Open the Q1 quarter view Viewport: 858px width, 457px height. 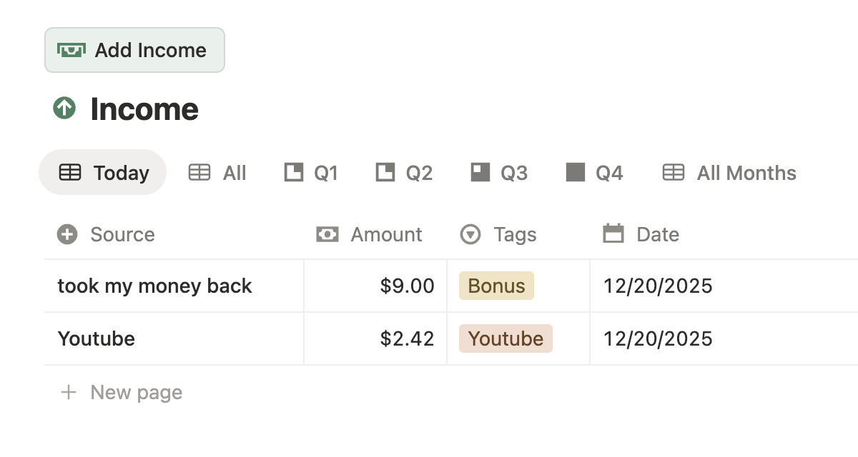click(x=311, y=173)
